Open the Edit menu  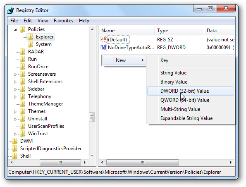click(28, 21)
